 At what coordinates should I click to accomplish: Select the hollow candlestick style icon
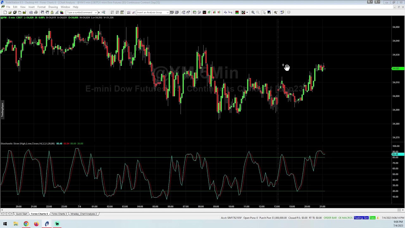(219, 12)
